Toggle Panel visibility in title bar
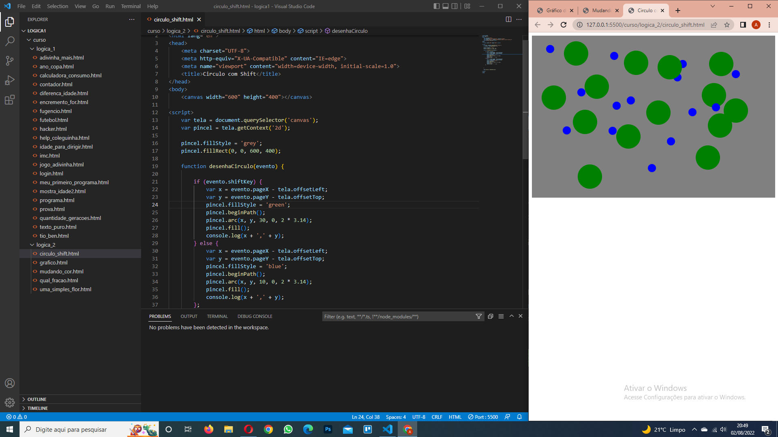 tap(446, 6)
